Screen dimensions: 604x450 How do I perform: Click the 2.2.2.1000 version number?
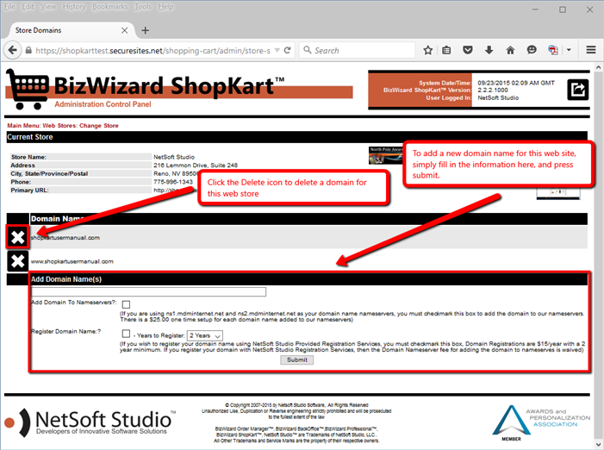pyautogui.click(x=493, y=90)
